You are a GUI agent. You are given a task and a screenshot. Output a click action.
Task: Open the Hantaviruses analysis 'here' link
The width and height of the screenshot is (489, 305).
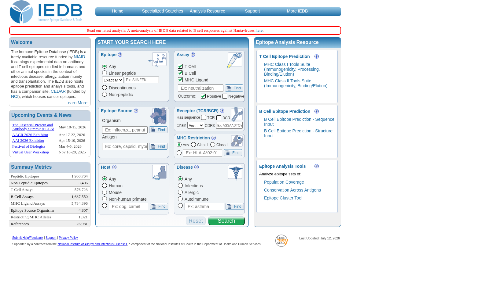coord(259,30)
